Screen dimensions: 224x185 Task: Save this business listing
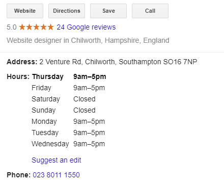(108, 11)
